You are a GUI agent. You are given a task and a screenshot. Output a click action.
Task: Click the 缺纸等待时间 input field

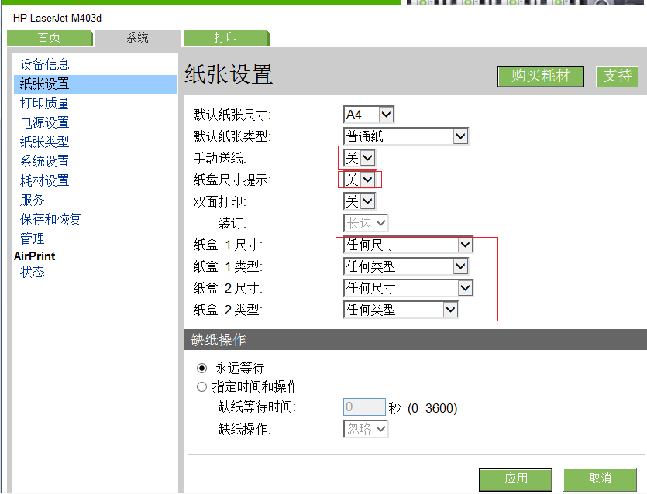coord(364,407)
